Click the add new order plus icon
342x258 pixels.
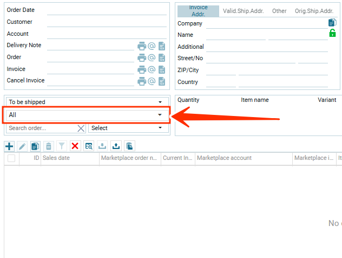[x=9, y=146]
